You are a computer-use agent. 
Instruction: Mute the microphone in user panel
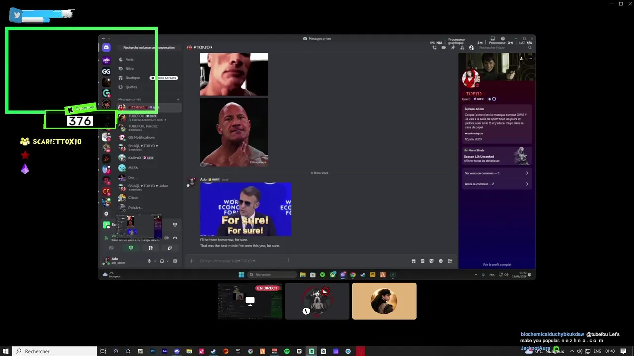tap(149, 261)
